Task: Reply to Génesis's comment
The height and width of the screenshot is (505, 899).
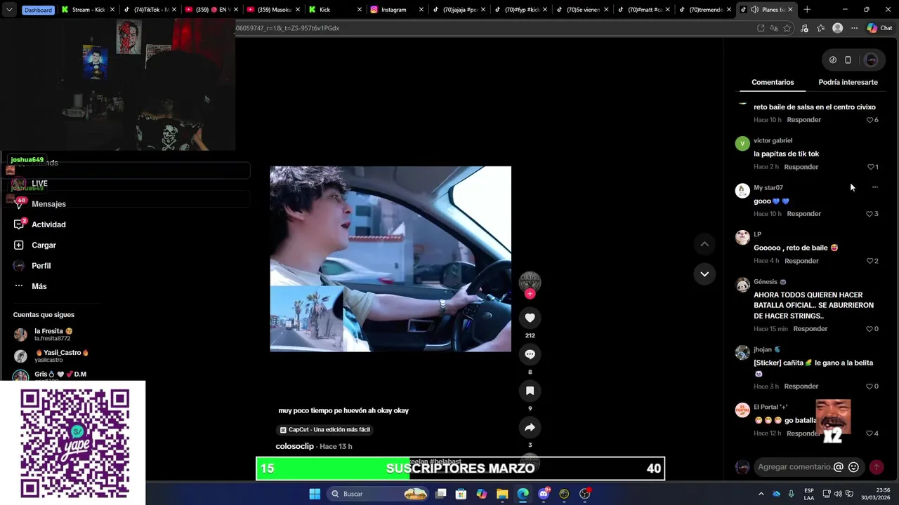Action: click(x=811, y=329)
